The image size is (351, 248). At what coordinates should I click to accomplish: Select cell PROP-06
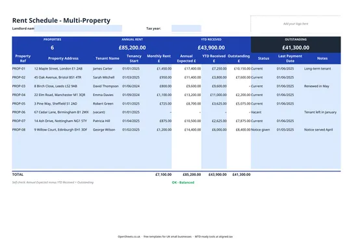pos(19,112)
